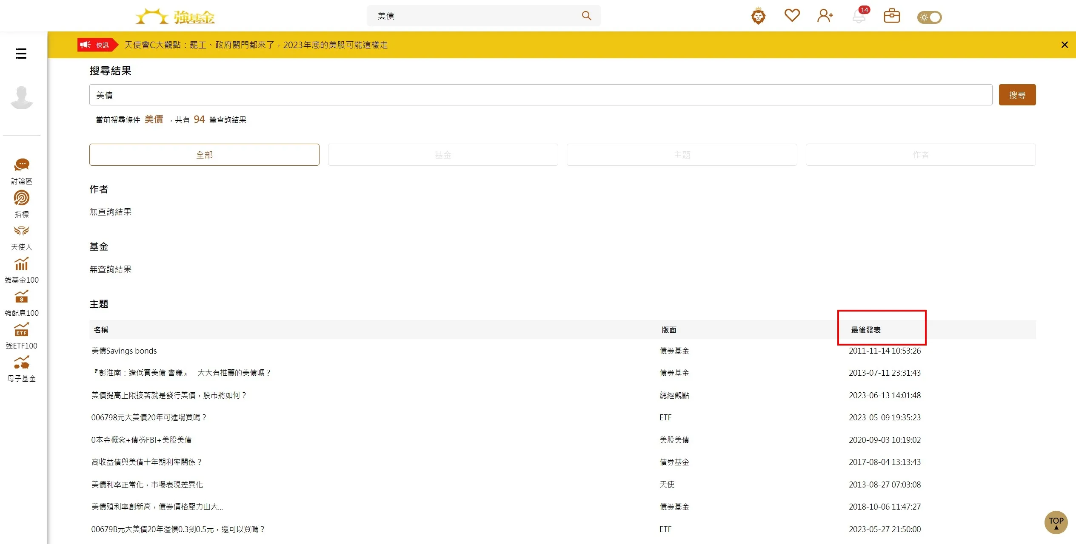Viewport: 1076px width, 544px height.
Task: Click date 2023-06-13 14:01:48
Action: click(885, 395)
